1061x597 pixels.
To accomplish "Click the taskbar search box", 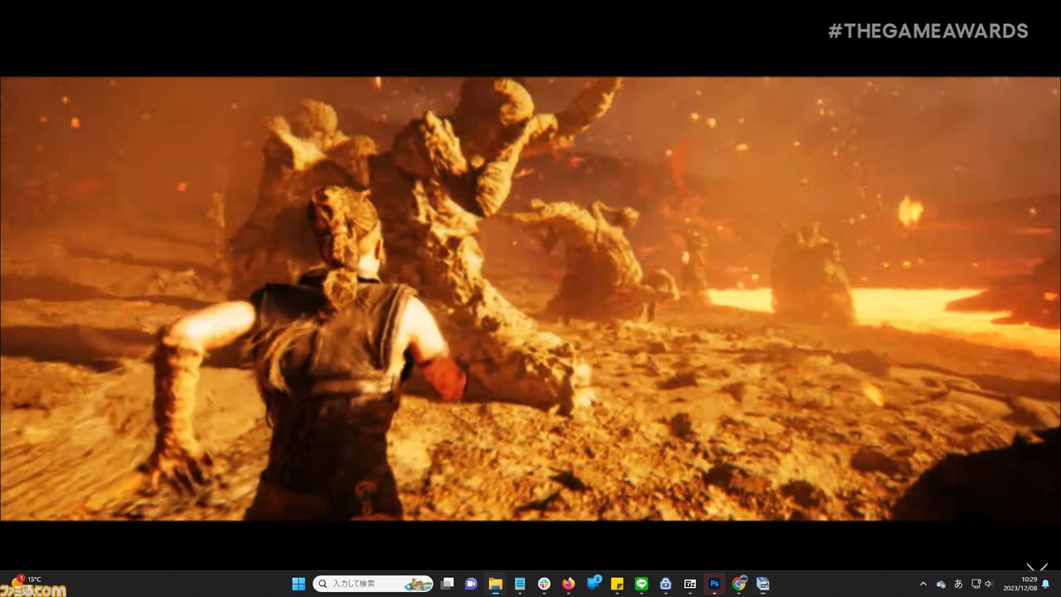I will point(373,584).
